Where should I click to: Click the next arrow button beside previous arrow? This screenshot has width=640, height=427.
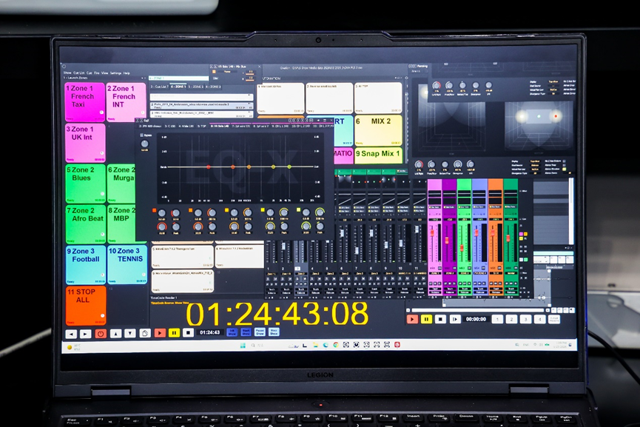point(85,334)
